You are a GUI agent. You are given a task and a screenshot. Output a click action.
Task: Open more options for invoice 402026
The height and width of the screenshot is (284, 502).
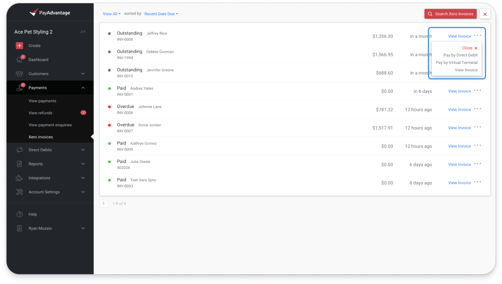(x=478, y=164)
